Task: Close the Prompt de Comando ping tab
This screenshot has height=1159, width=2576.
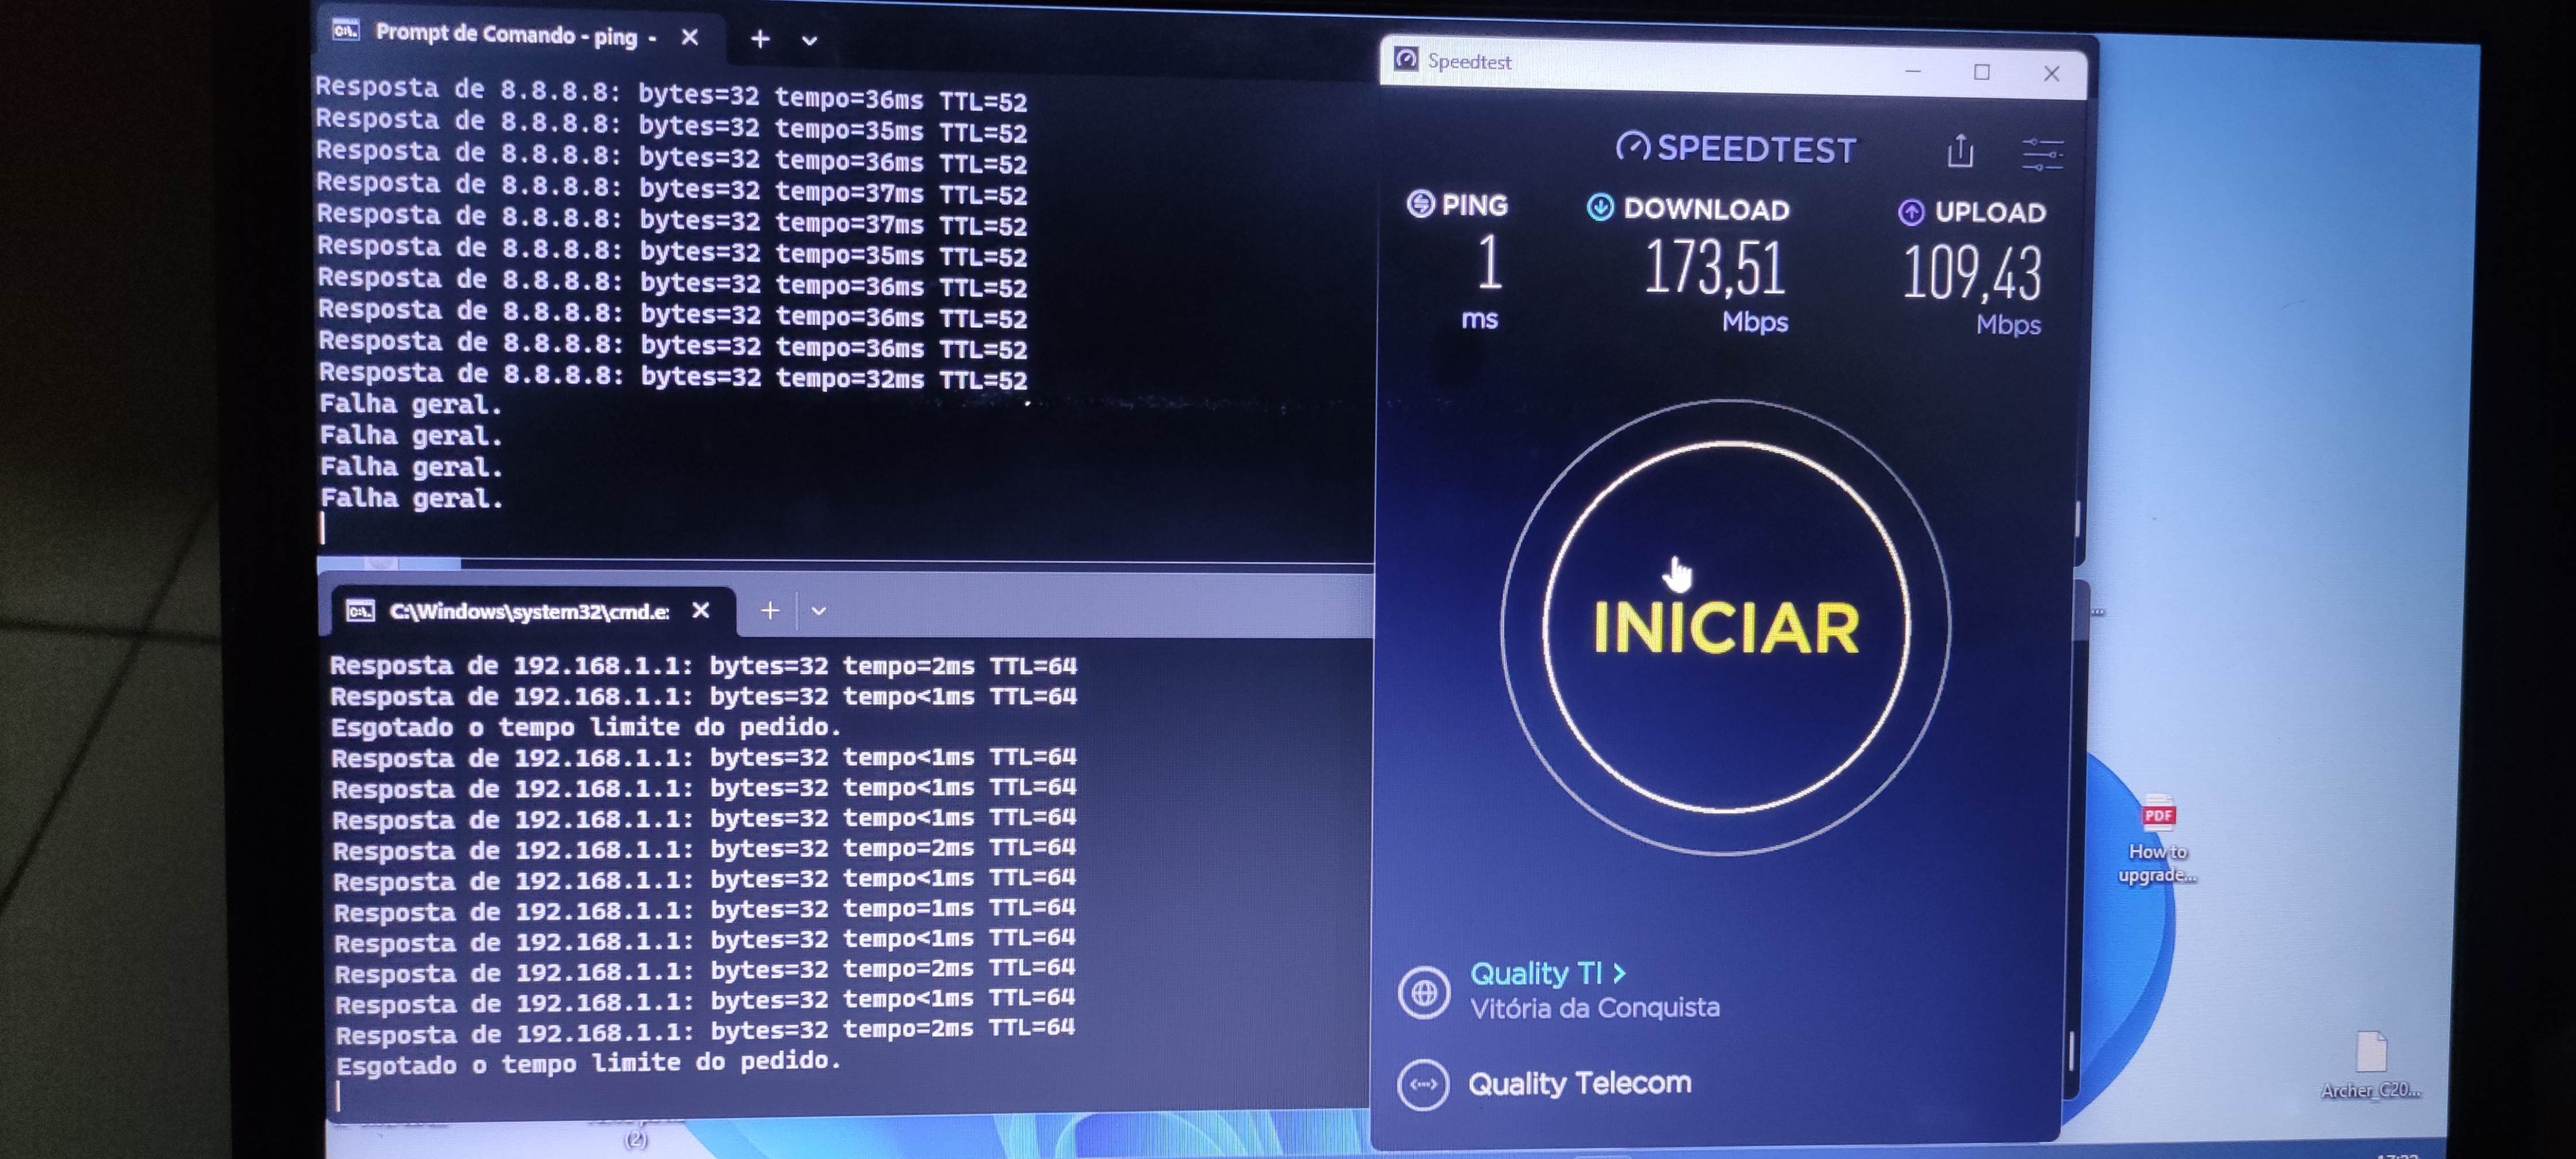Action: [x=689, y=38]
